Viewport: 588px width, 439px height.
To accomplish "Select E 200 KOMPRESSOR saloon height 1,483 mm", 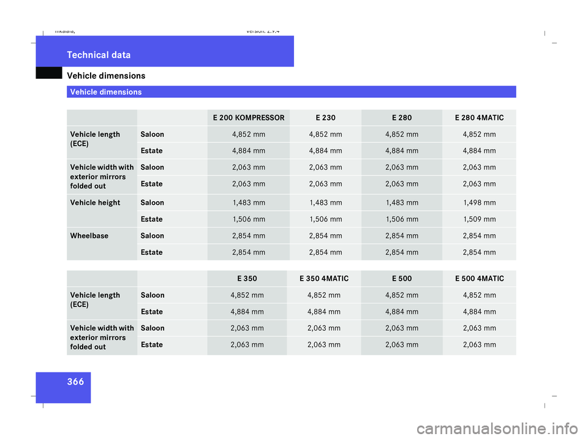I will pos(249,202).
